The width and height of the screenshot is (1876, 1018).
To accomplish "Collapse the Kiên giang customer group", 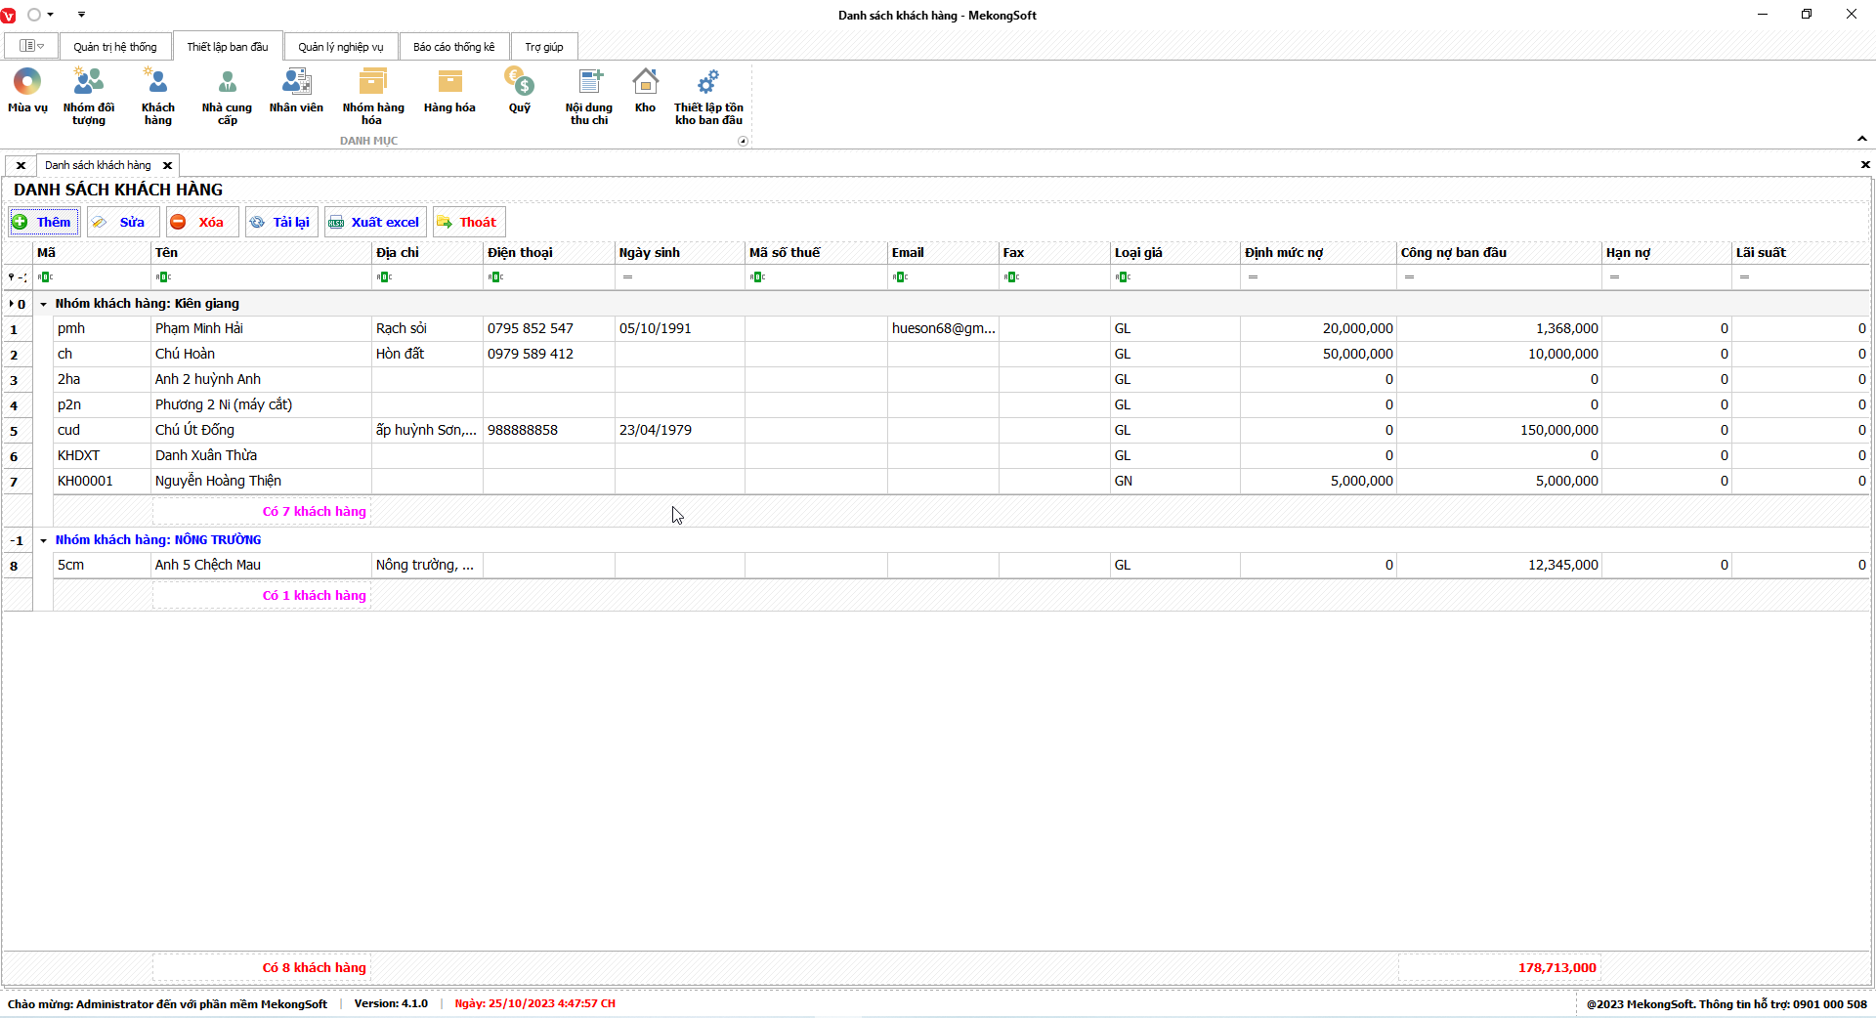I will [44, 304].
